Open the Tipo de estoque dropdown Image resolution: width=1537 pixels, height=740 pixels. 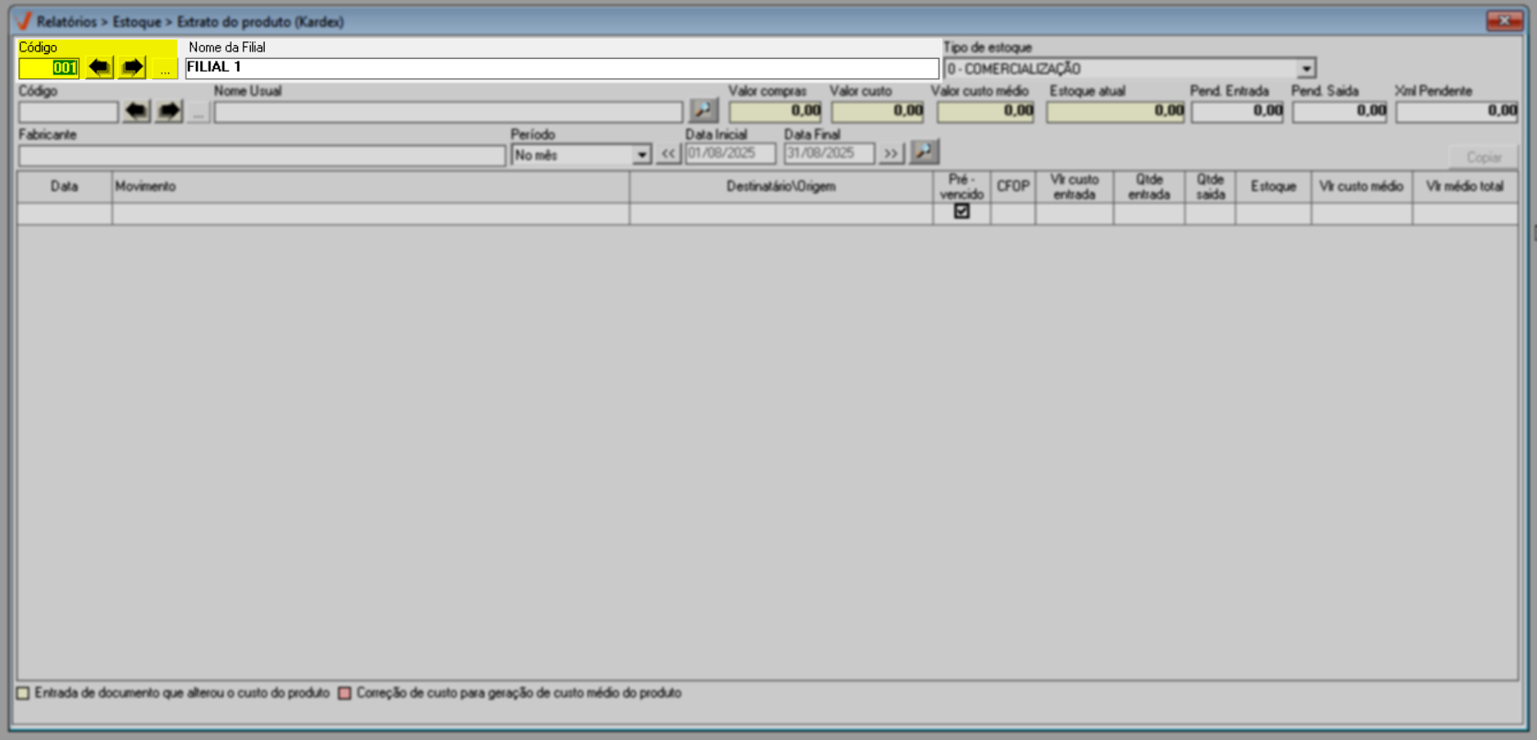tap(1306, 69)
